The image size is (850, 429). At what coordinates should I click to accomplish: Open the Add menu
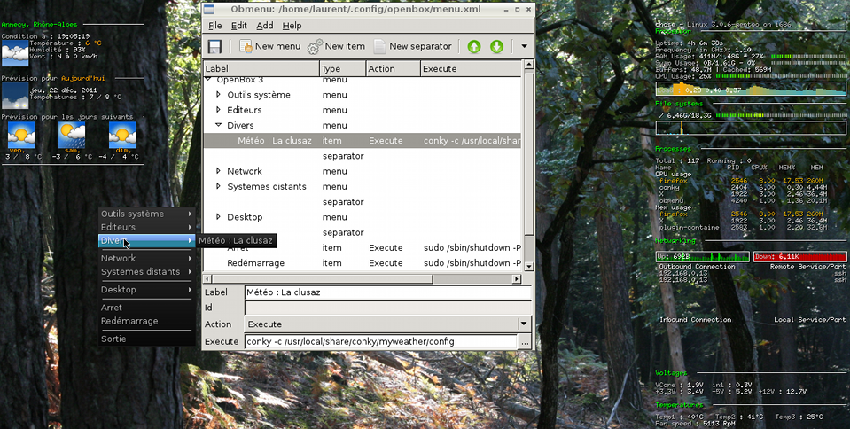265,26
